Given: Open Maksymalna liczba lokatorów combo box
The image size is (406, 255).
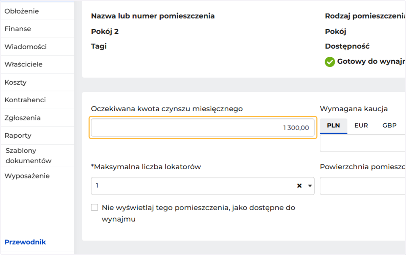Looking at the screenshot, I should (203, 186).
